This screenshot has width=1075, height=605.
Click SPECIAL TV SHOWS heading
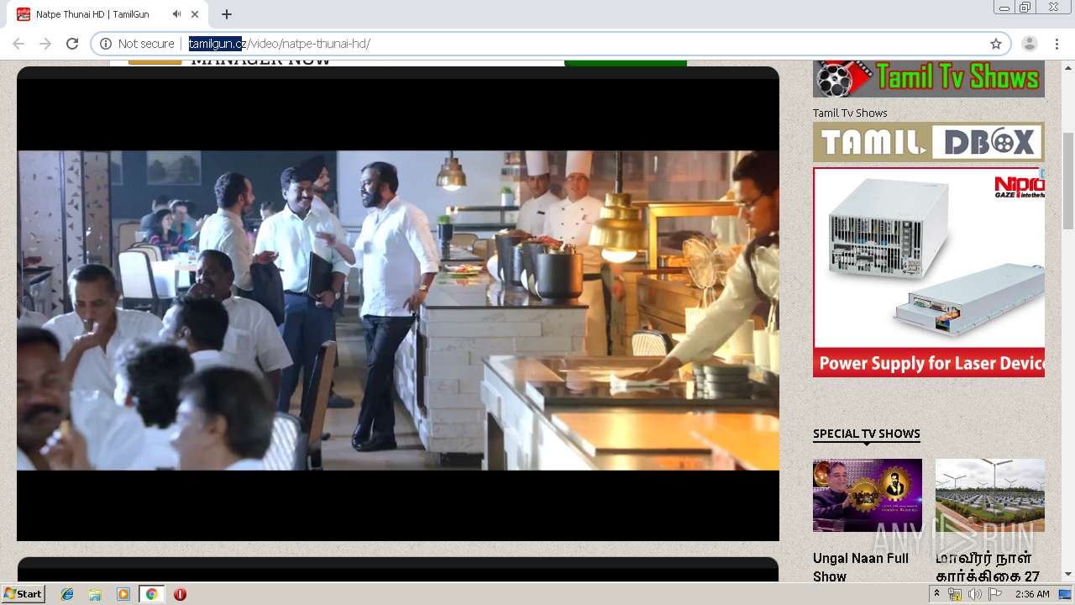(x=867, y=434)
